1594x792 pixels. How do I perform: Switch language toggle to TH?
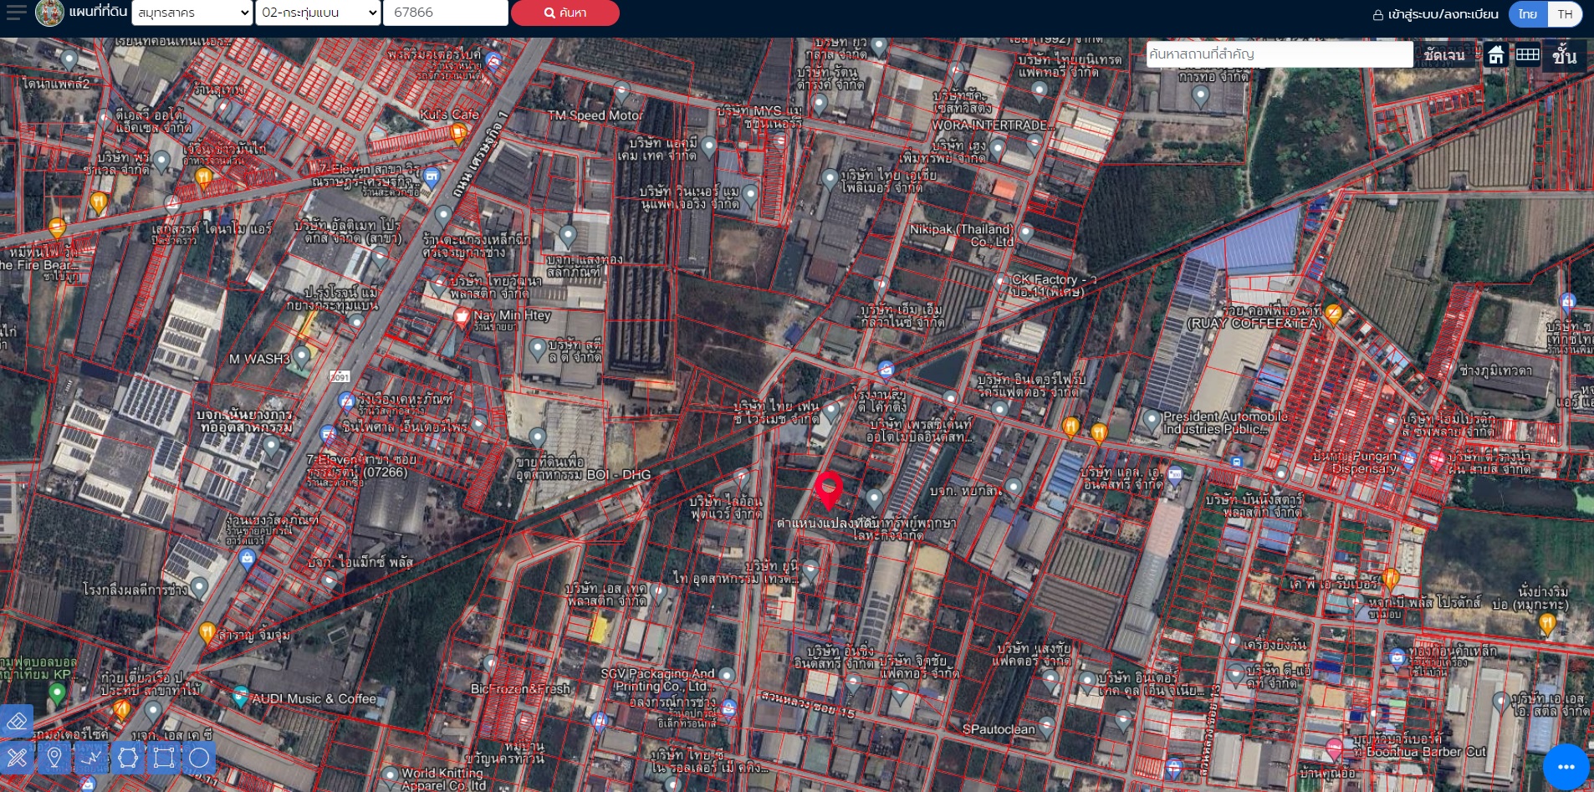click(x=1565, y=14)
